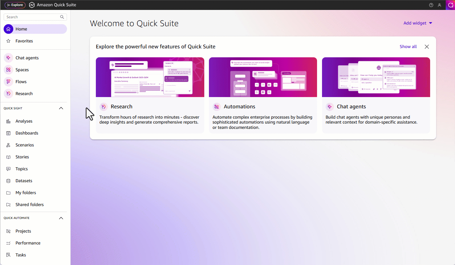Click the top-right chat assistant icon
Image resolution: width=455 pixels, height=265 pixels.
click(x=450, y=5)
